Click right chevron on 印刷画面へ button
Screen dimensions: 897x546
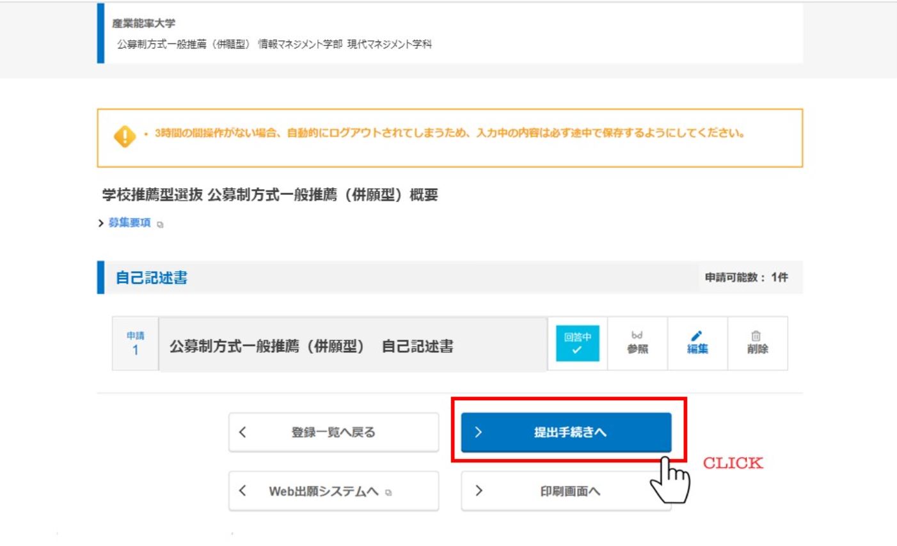tap(478, 491)
